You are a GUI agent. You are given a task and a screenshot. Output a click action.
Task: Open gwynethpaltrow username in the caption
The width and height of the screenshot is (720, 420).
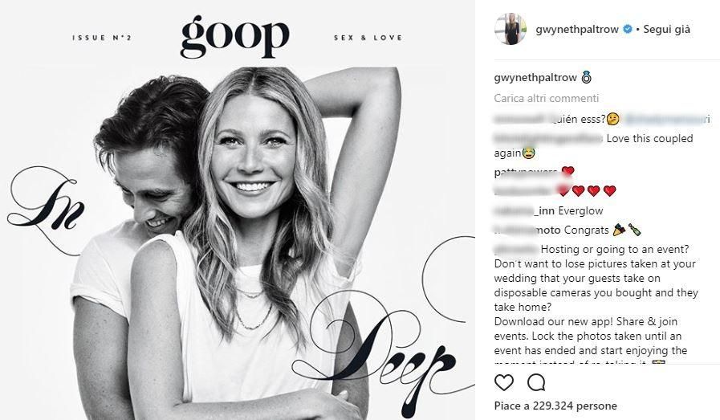point(535,78)
